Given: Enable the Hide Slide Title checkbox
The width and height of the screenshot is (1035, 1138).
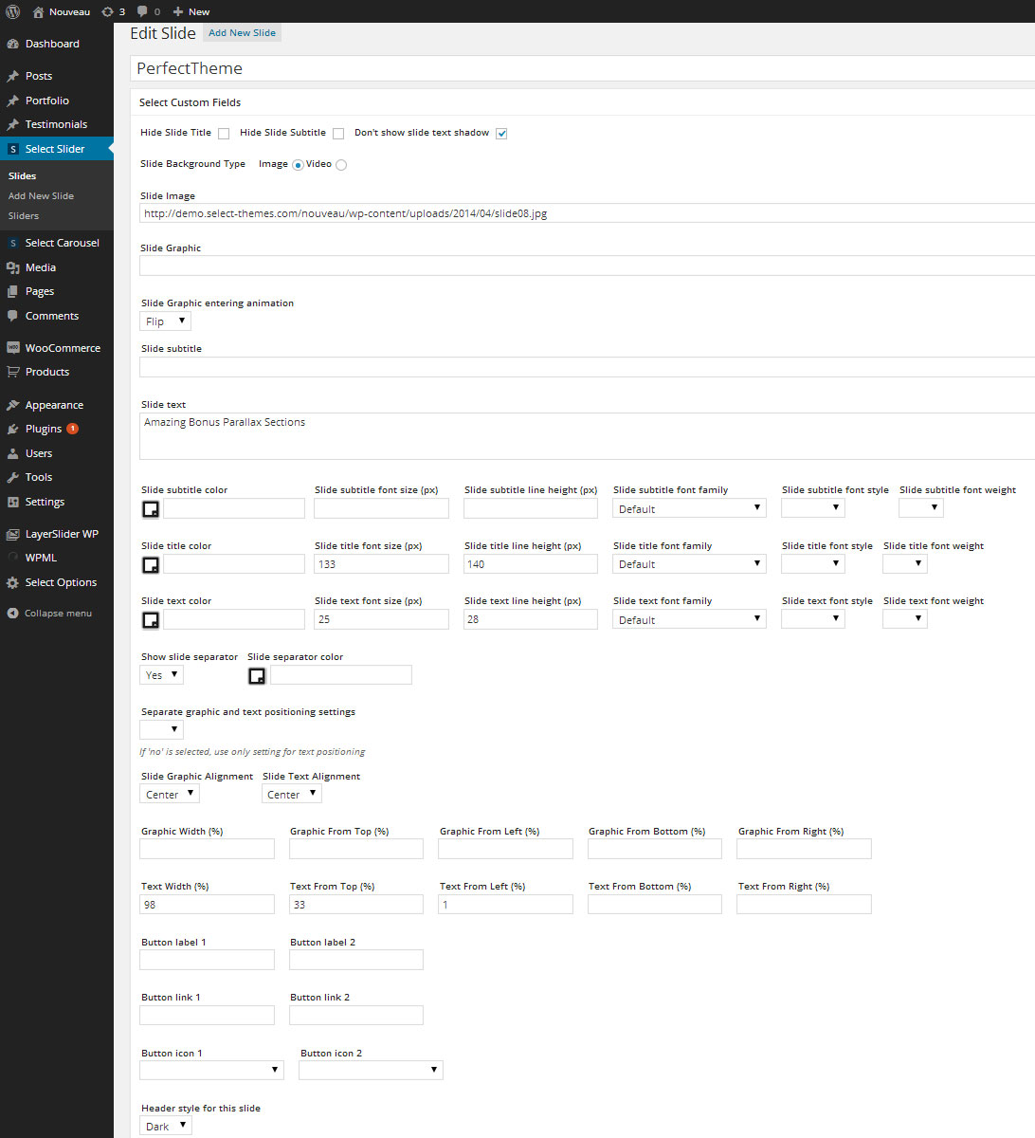Looking at the screenshot, I should tap(224, 134).
